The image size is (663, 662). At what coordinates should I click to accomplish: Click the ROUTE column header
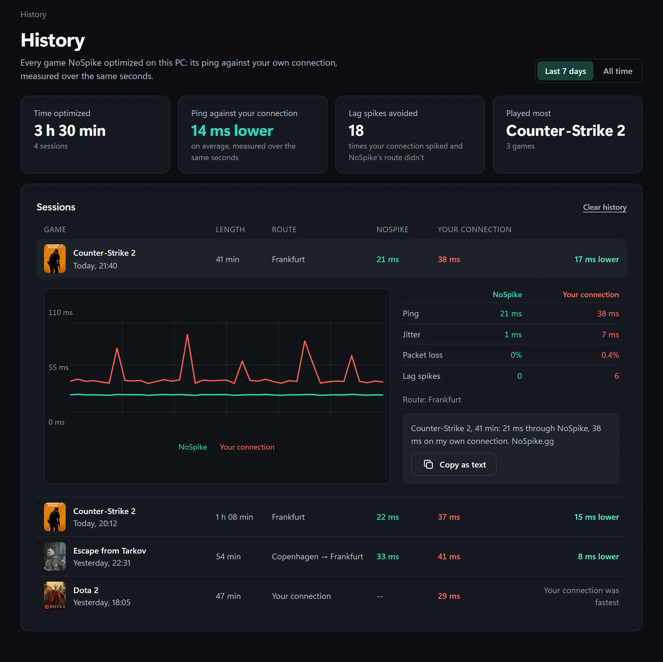point(284,229)
